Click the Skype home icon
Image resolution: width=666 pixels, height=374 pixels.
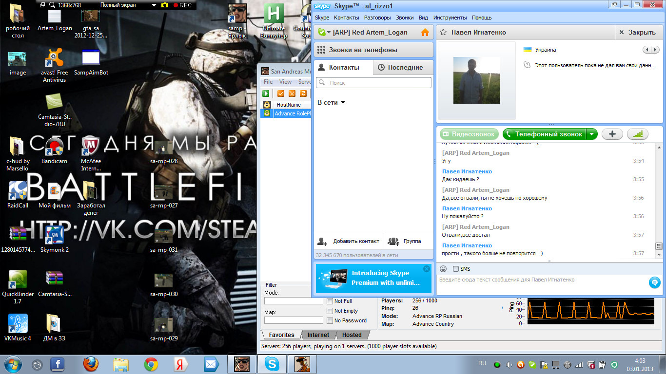coord(425,33)
